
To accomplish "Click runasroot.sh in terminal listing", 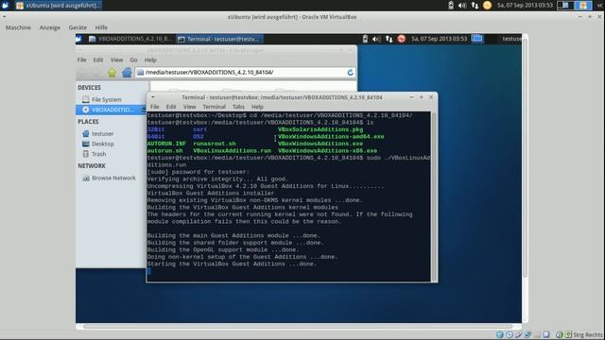I will pyautogui.click(x=215, y=144).
